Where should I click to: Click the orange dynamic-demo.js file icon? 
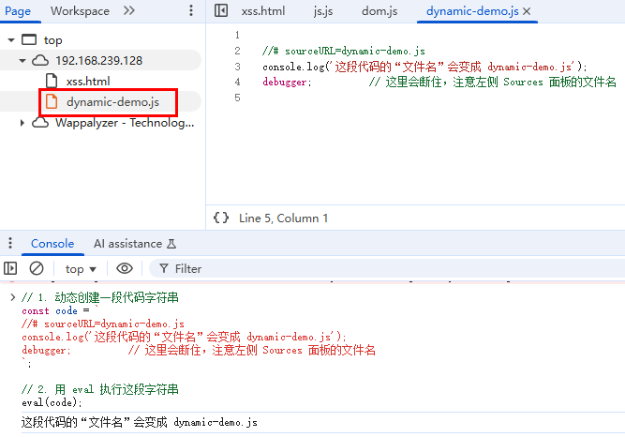[x=52, y=102]
